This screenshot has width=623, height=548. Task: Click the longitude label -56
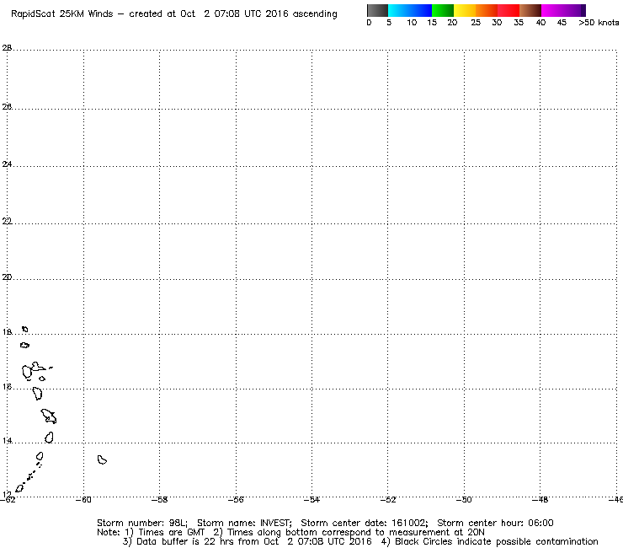[x=236, y=500]
